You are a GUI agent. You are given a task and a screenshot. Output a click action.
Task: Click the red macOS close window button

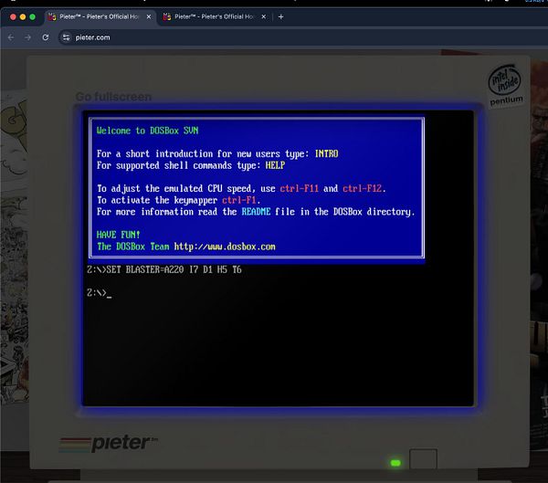pyautogui.click(x=13, y=16)
